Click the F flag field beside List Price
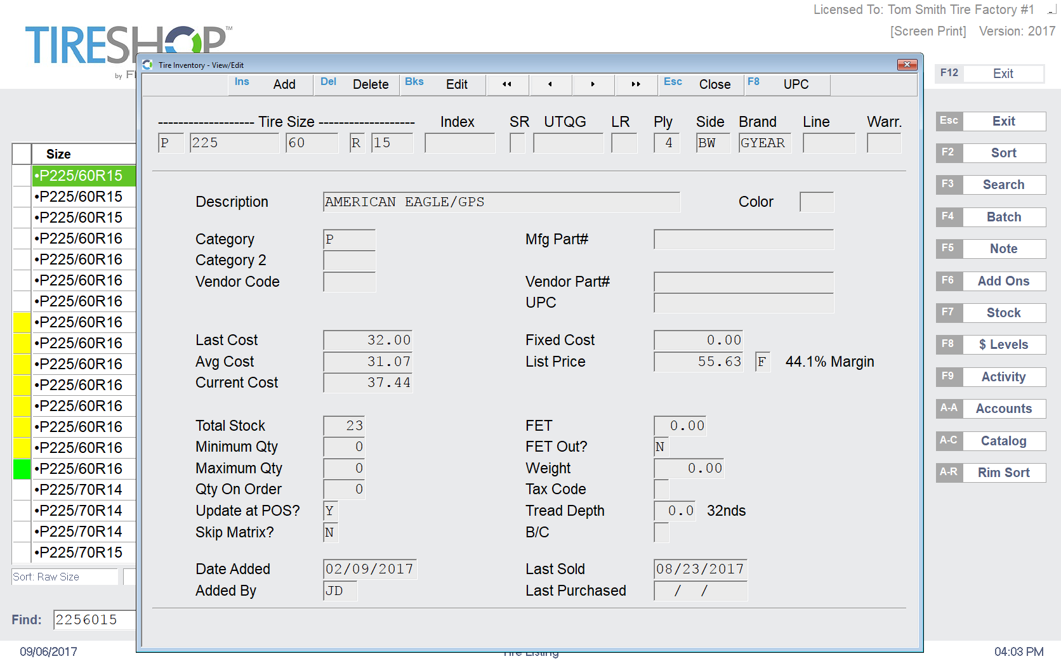The image size is (1061, 661). (x=763, y=362)
